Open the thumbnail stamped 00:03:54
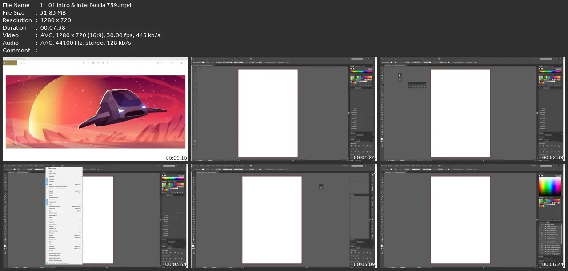Screen dimensions: 568x271 (95, 216)
